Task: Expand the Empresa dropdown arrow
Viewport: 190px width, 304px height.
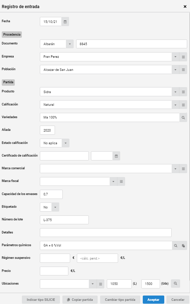Action: pyautogui.click(x=176, y=57)
